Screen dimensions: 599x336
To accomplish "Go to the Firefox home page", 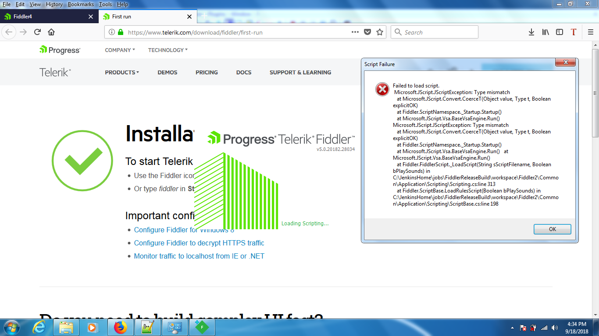I will (x=51, y=32).
